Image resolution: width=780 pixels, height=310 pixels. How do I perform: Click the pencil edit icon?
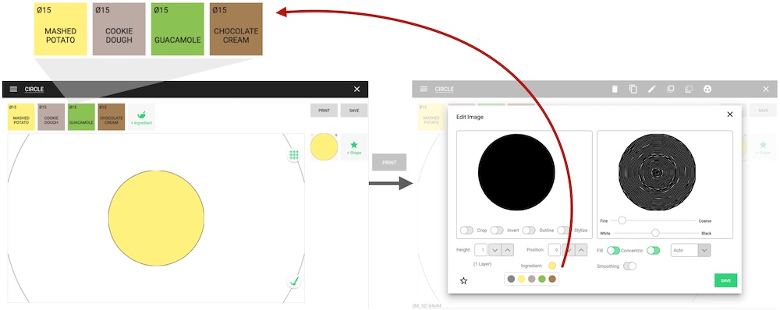tap(651, 89)
